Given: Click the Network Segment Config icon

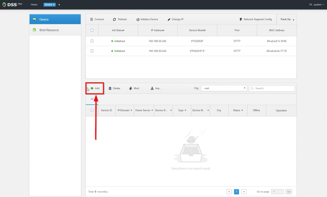Looking at the screenshot, I should point(241,19).
